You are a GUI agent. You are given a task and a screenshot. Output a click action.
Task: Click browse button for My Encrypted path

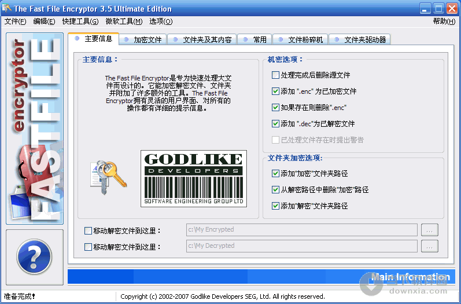point(430,230)
